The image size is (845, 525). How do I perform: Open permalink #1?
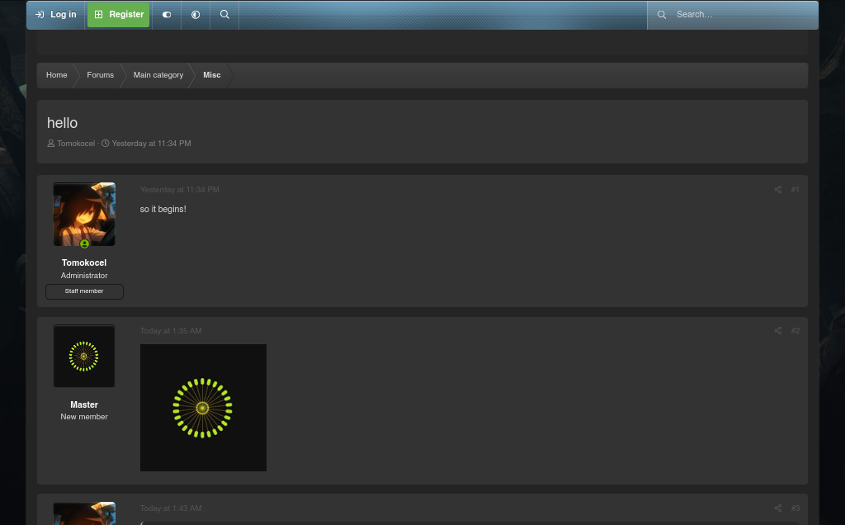tap(795, 190)
